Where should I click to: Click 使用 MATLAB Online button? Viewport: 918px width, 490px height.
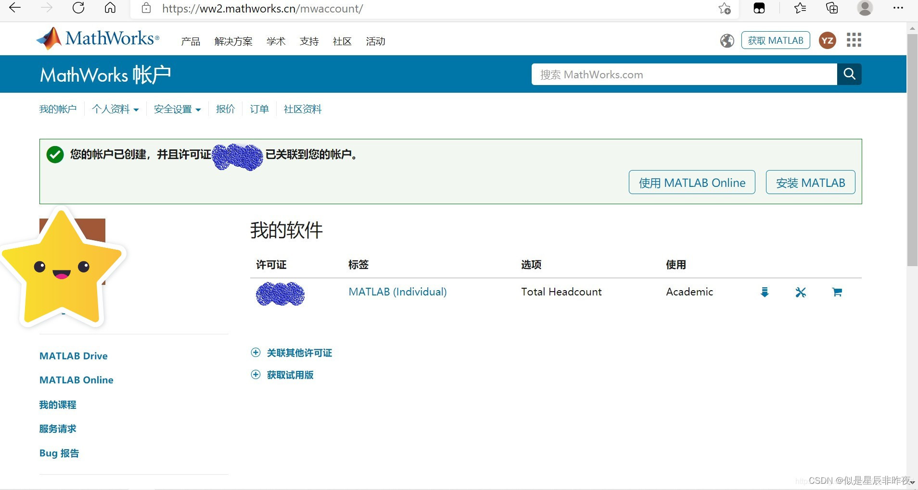(692, 183)
